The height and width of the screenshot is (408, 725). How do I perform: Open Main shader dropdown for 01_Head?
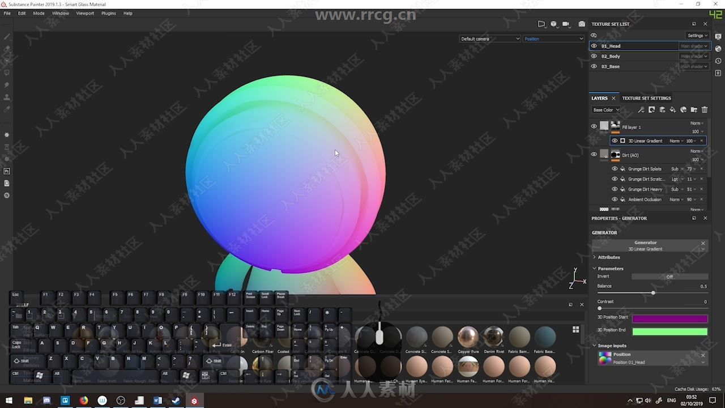694,46
